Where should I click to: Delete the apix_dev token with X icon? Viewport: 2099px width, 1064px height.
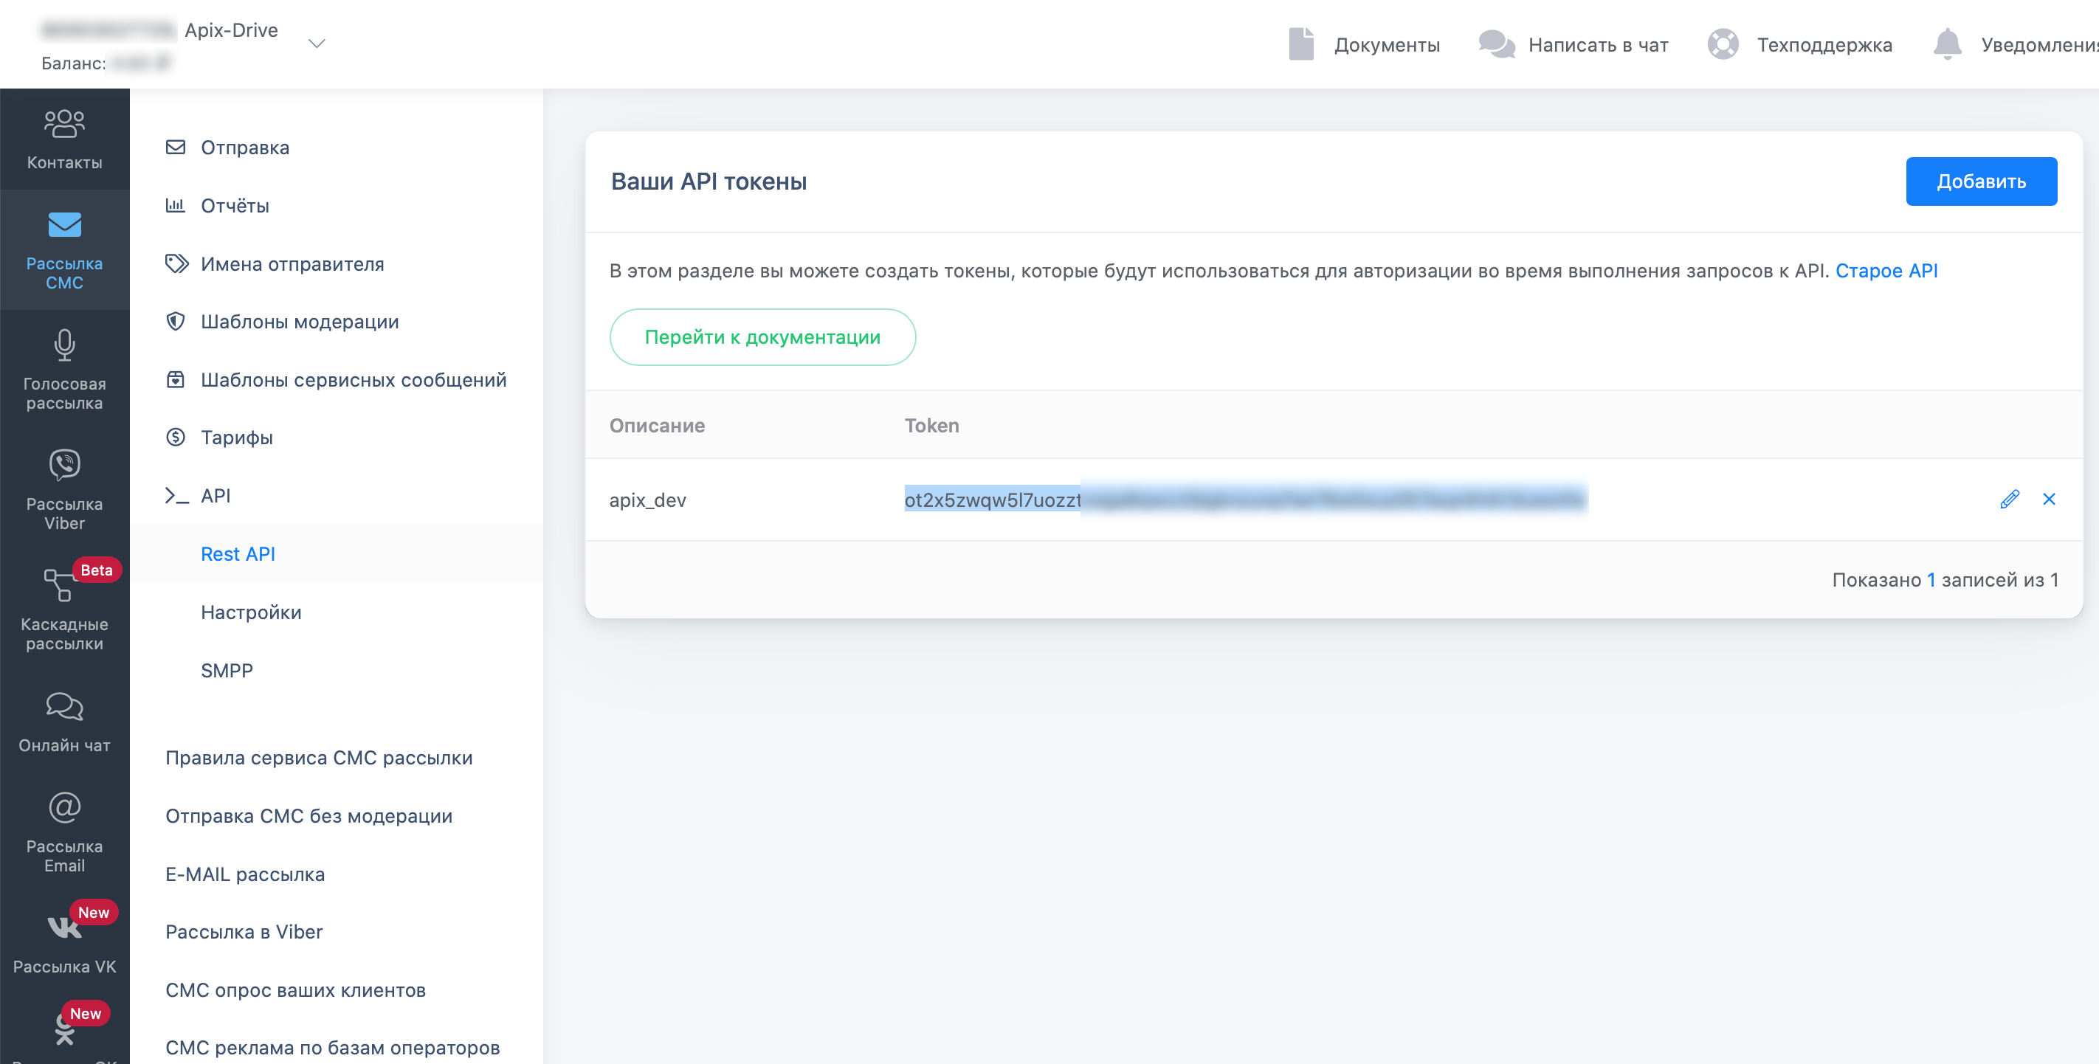2050,500
